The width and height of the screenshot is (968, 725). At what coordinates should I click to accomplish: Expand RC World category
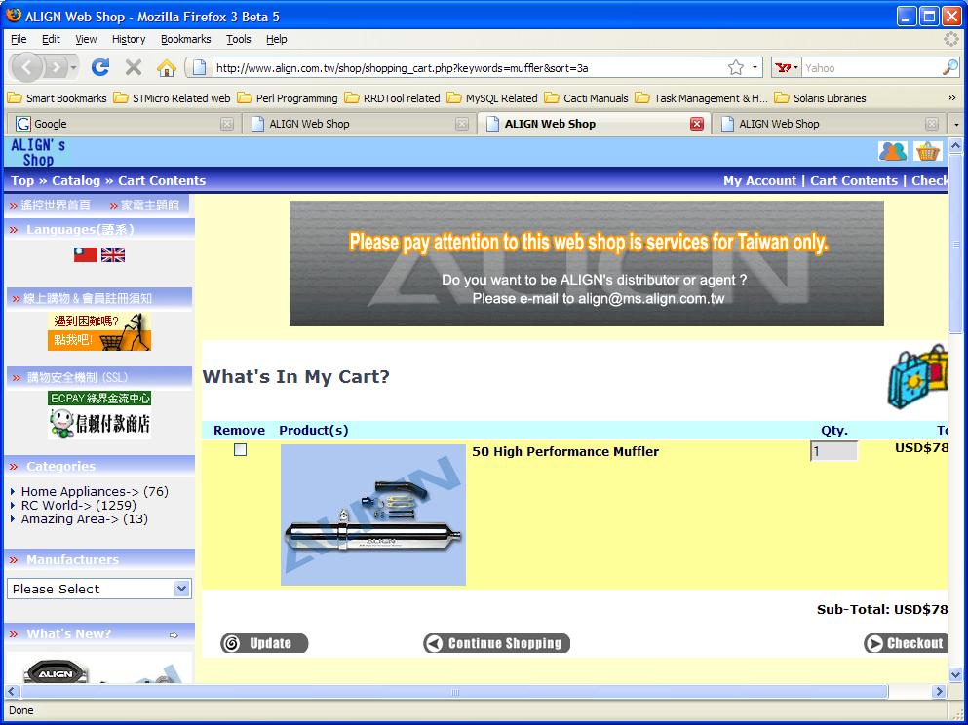(78, 506)
